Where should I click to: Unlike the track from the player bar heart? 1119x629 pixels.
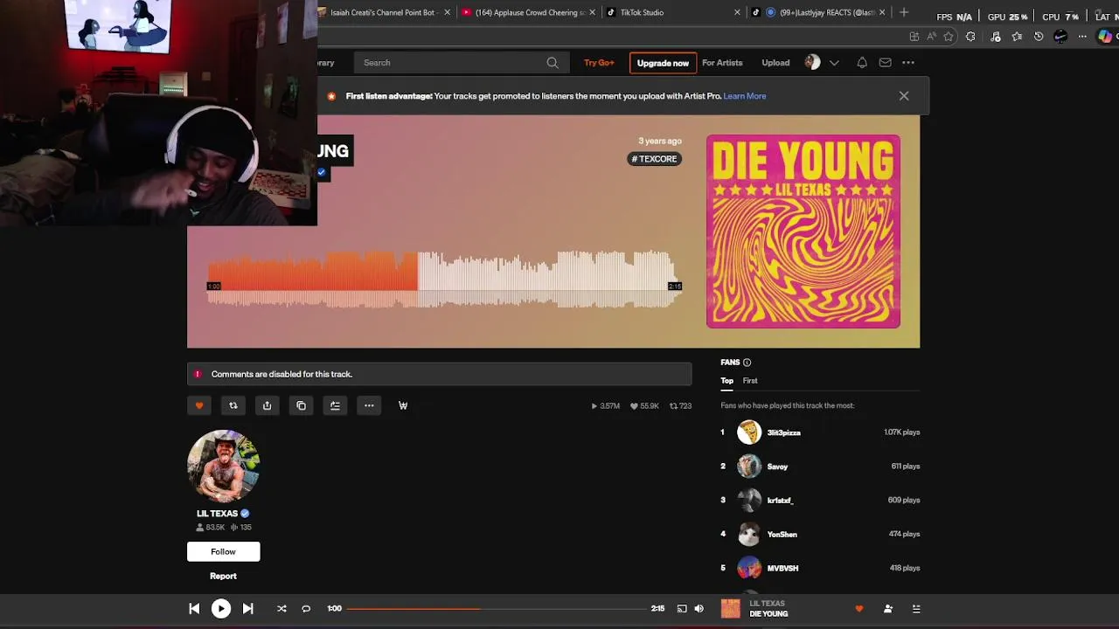tap(859, 609)
